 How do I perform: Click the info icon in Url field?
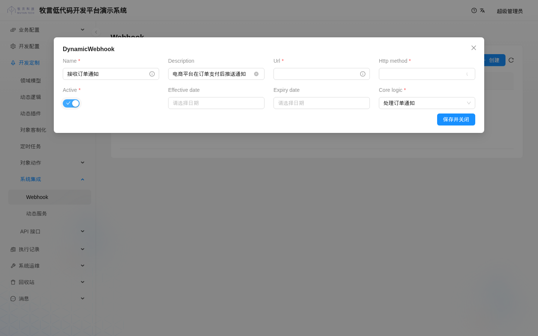click(363, 74)
